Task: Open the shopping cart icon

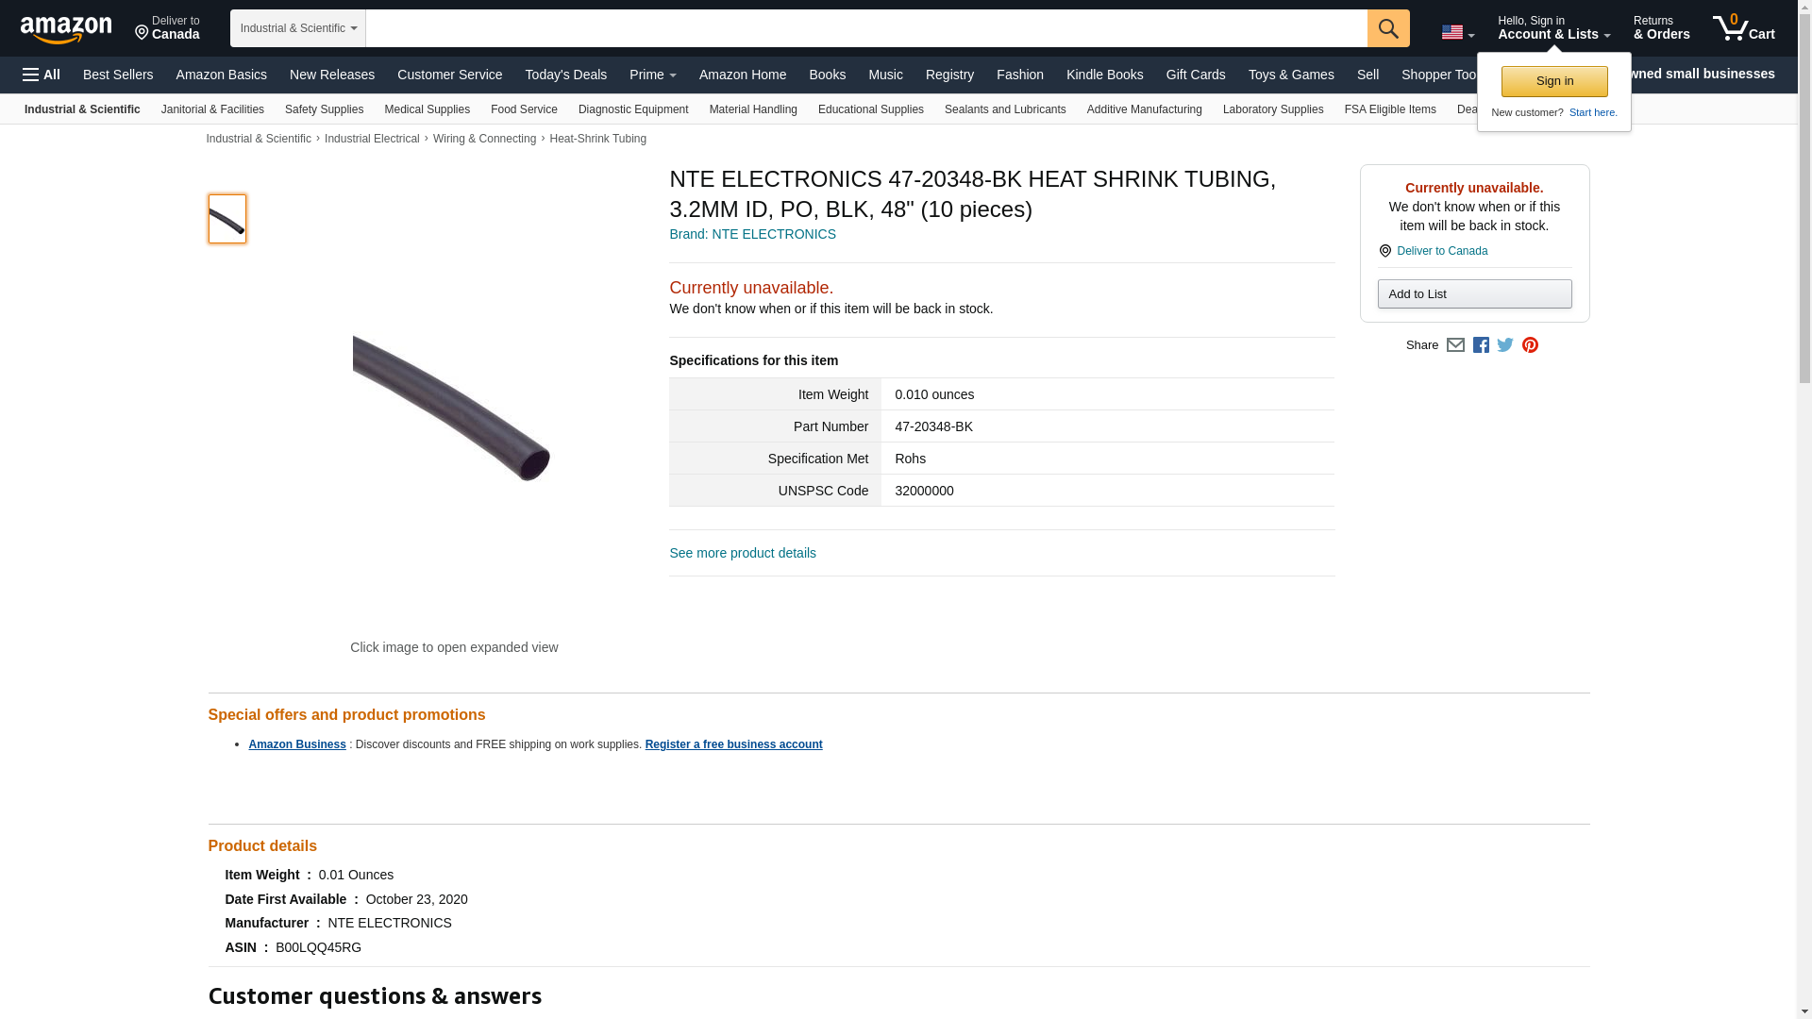Action: 1744,28
